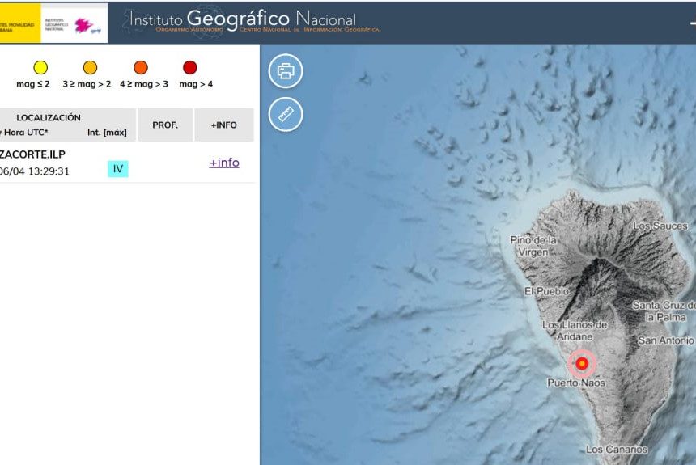Click the orange 4 ≥ mag > 3 legend circle

pos(141,67)
